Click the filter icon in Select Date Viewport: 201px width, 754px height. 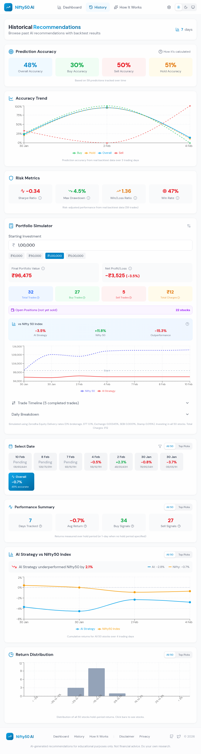(160, 446)
